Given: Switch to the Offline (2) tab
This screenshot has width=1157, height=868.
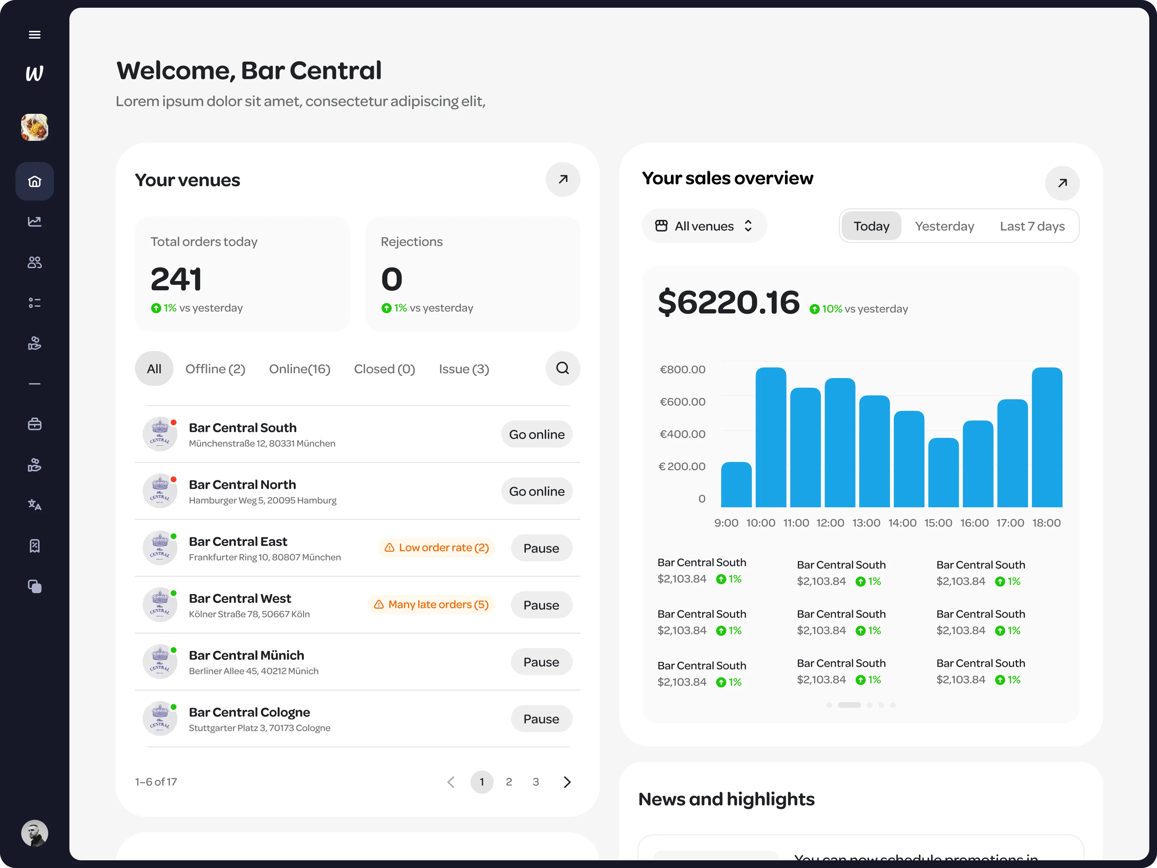Looking at the screenshot, I should click(x=215, y=369).
